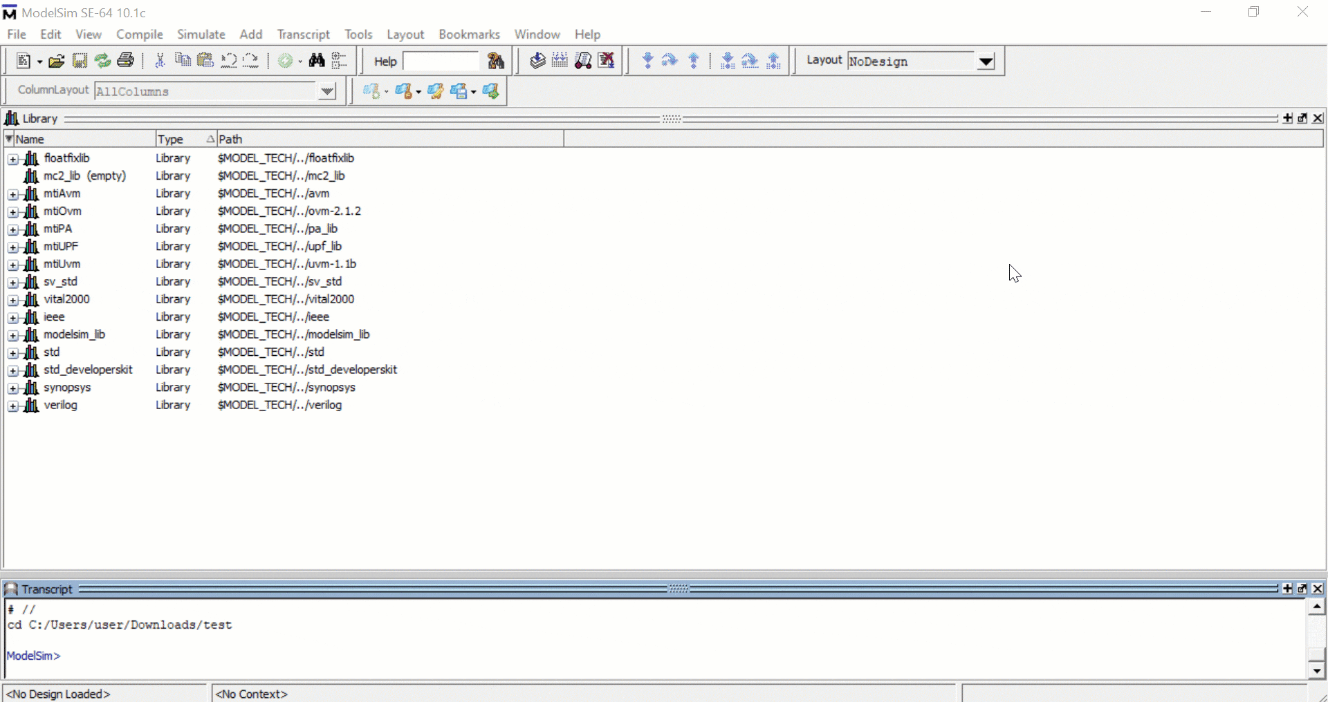Click the second column layout icon with brush

click(405, 91)
